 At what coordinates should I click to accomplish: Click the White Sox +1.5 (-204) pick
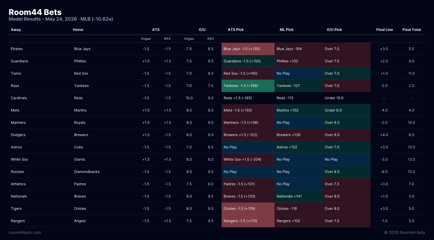click(x=248, y=159)
